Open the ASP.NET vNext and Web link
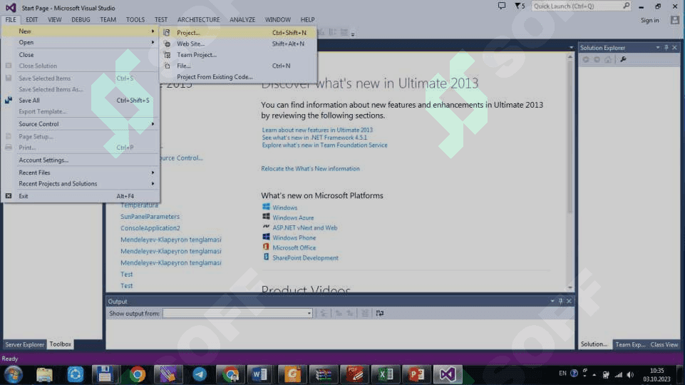This screenshot has height=385, width=685. click(305, 227)
